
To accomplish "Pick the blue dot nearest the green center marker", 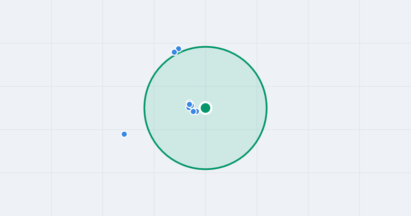I will [x=196, y=111].
